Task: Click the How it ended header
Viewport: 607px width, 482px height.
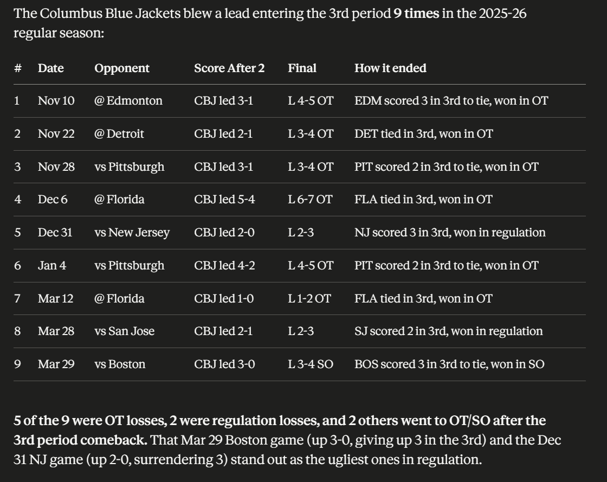Action: (x=390, y=68)
